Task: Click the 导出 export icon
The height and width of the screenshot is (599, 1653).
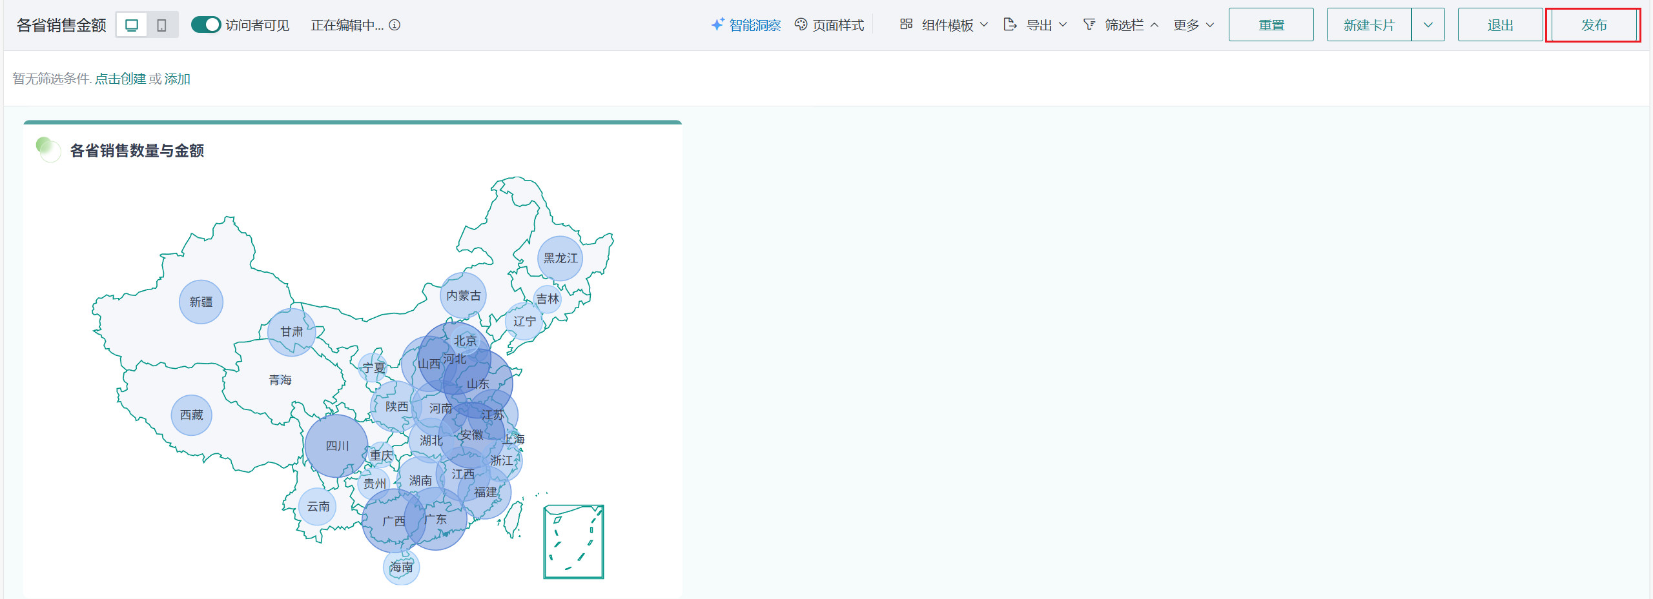Action: coord(1010,25)
